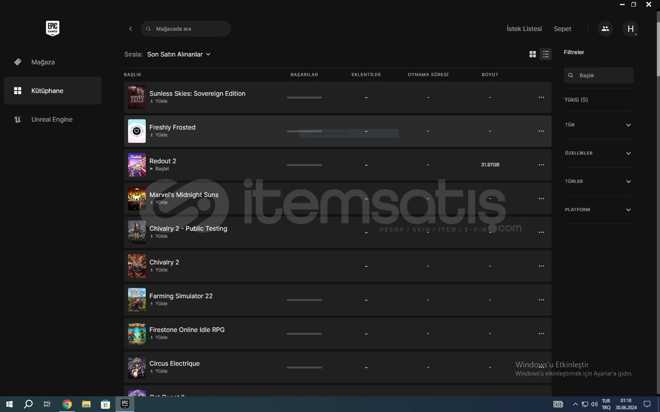Image resolution: width=660 pixels, height=412 pixels.
Task: Click the Epic Games logo
Action: point(53,28)
